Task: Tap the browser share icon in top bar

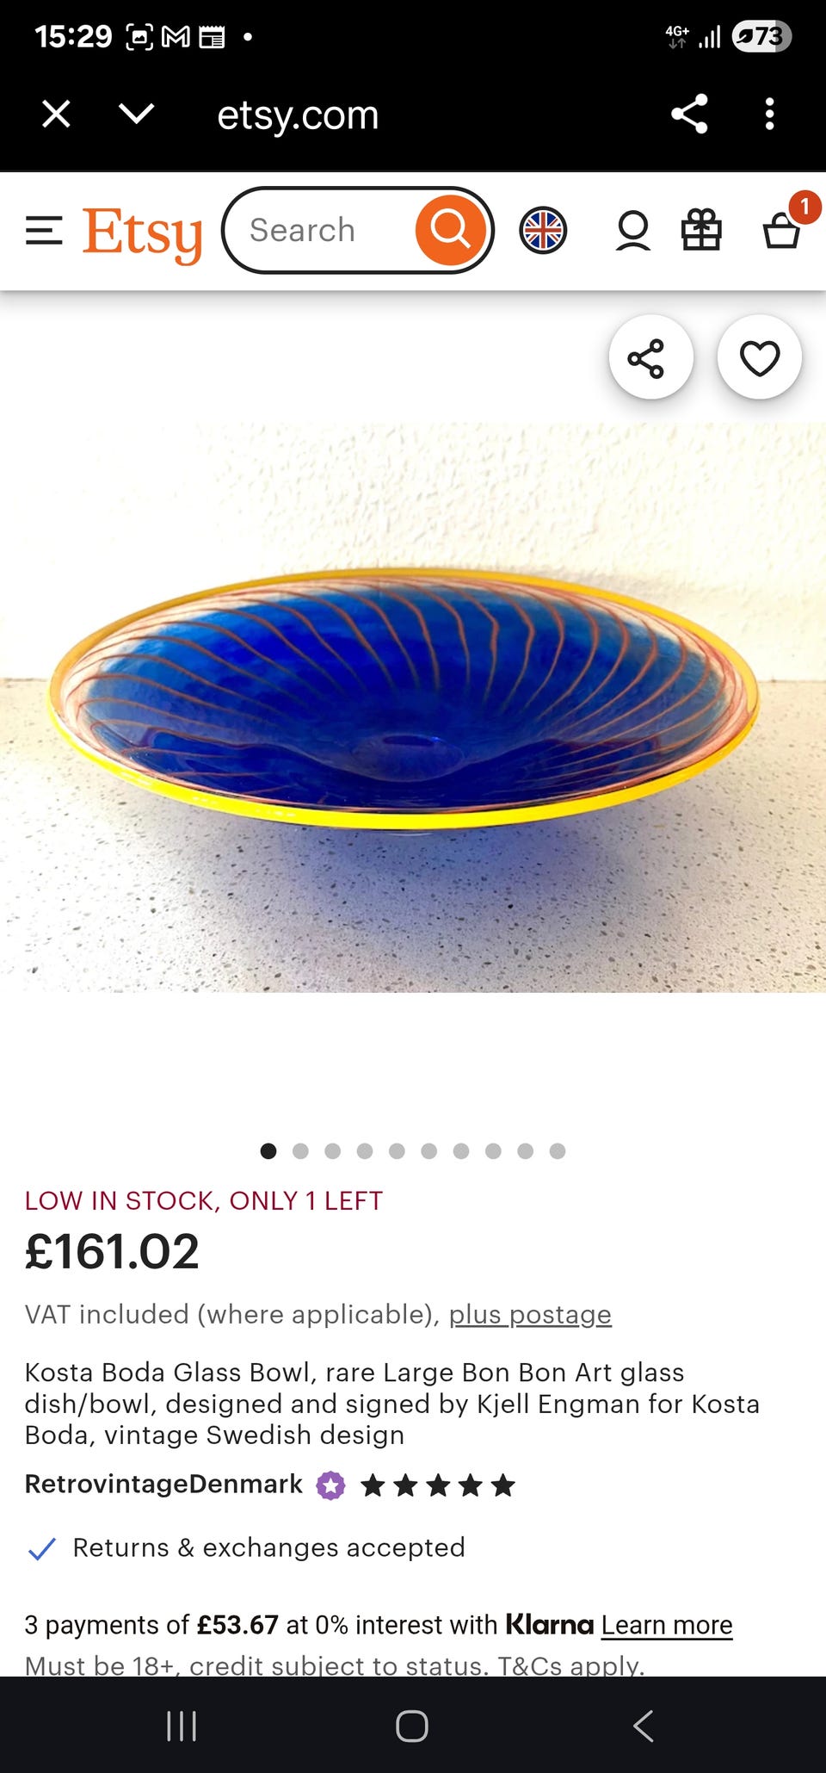Action: 689,114
